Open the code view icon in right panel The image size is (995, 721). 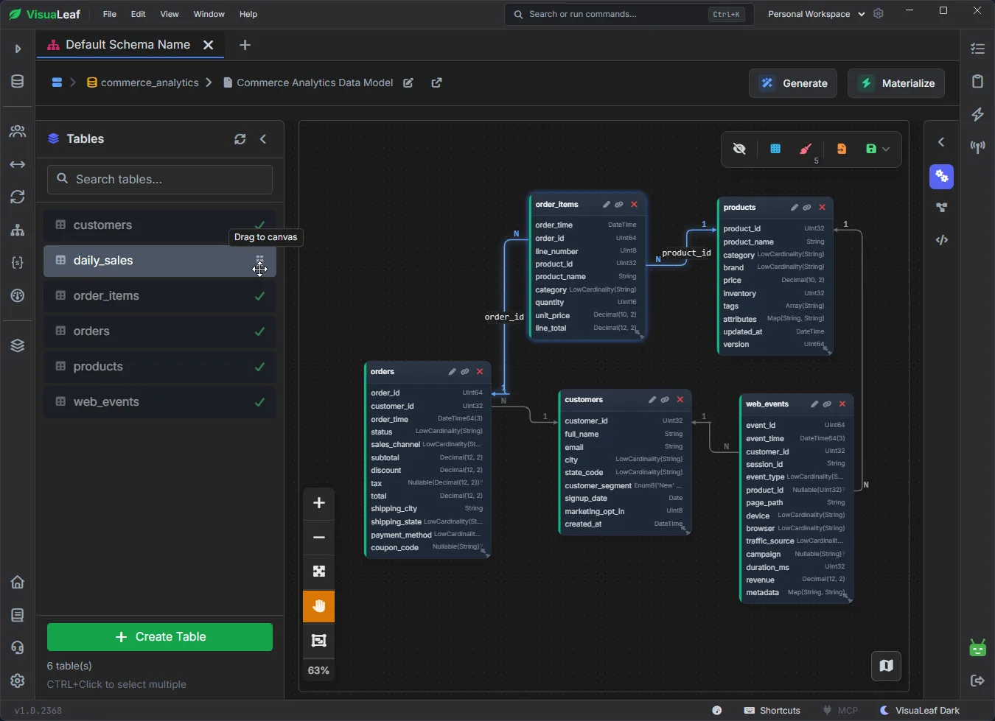[x=942, y=239]
